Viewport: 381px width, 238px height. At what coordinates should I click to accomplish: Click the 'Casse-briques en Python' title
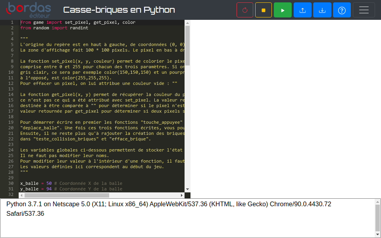pos(119,10)
